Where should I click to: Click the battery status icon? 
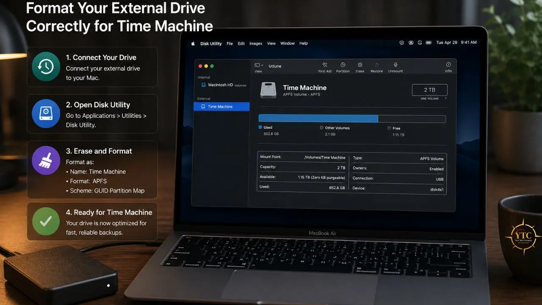429,43
